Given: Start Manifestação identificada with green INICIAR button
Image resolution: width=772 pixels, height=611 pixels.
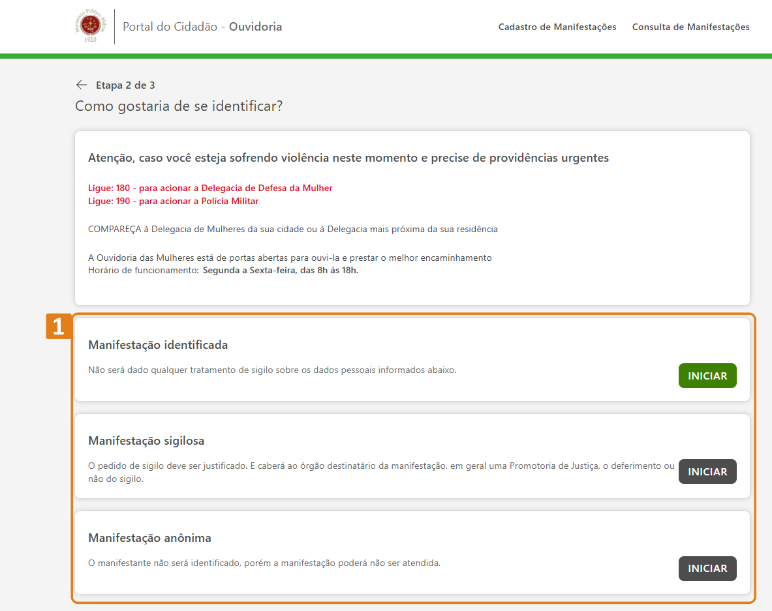Looking at the screenshot, I should (x=707, y=376).
